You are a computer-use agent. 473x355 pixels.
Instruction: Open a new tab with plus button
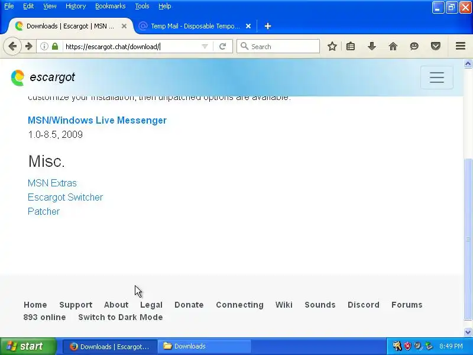pyautogui.click(x=268, y=26)
